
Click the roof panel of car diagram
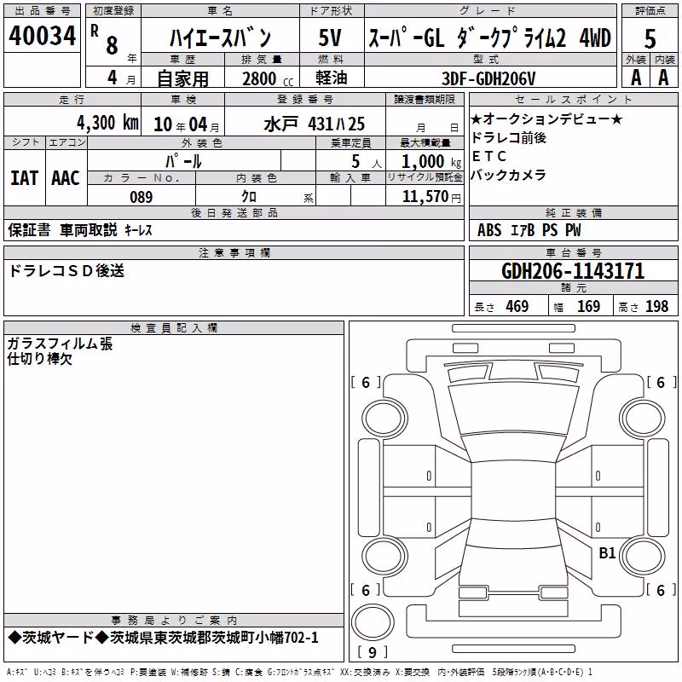pos(513,489)
